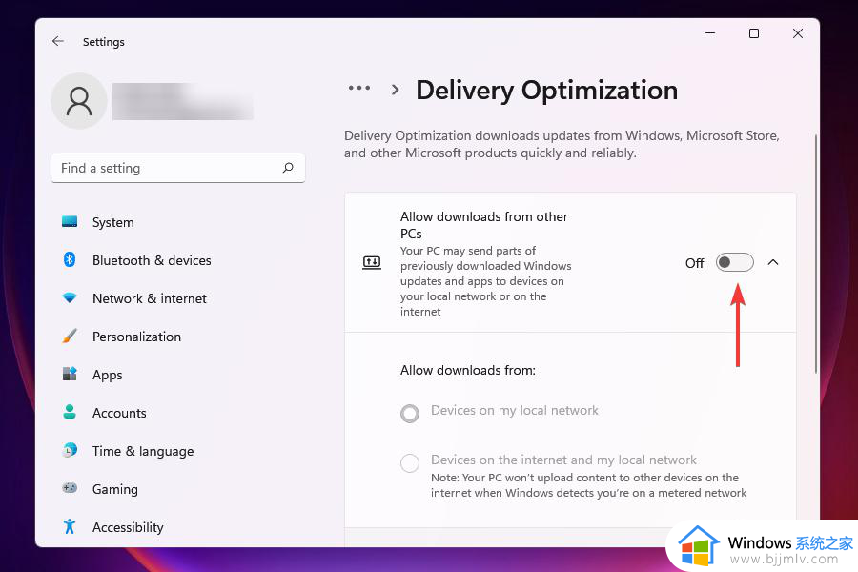
Task: Select Devices on my local network
Action: pyautogui.click(x=410, y=413)
